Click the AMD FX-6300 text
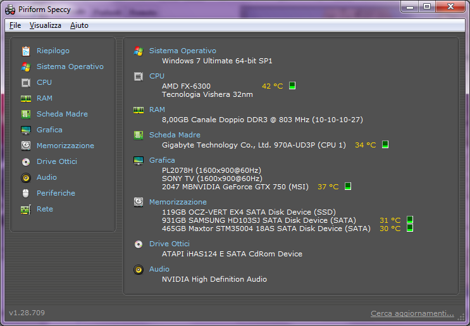 click(186, 86)
